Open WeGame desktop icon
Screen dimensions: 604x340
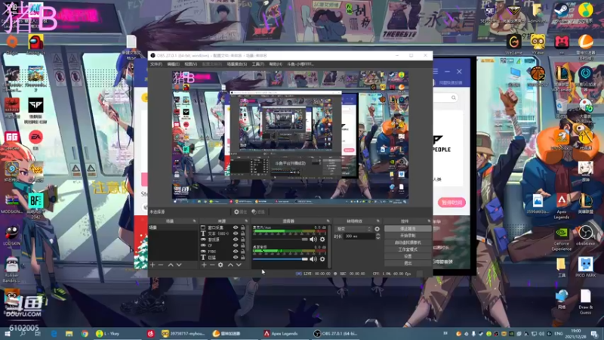pyautogui.click(x=513, y=44)
